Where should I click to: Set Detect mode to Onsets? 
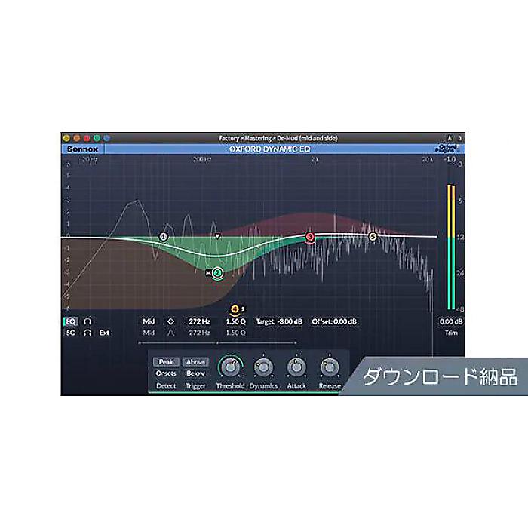pyautogui.click(x=166, y=373)
